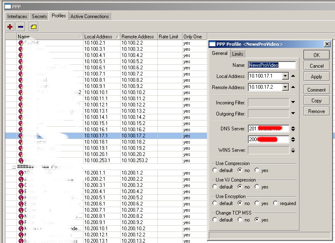Select 'yes' for Use Compression

[257, 170]
